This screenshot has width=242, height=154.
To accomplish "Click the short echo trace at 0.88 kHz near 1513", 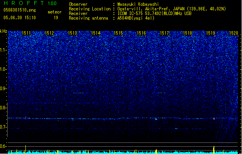I will (x=78, y=93).
